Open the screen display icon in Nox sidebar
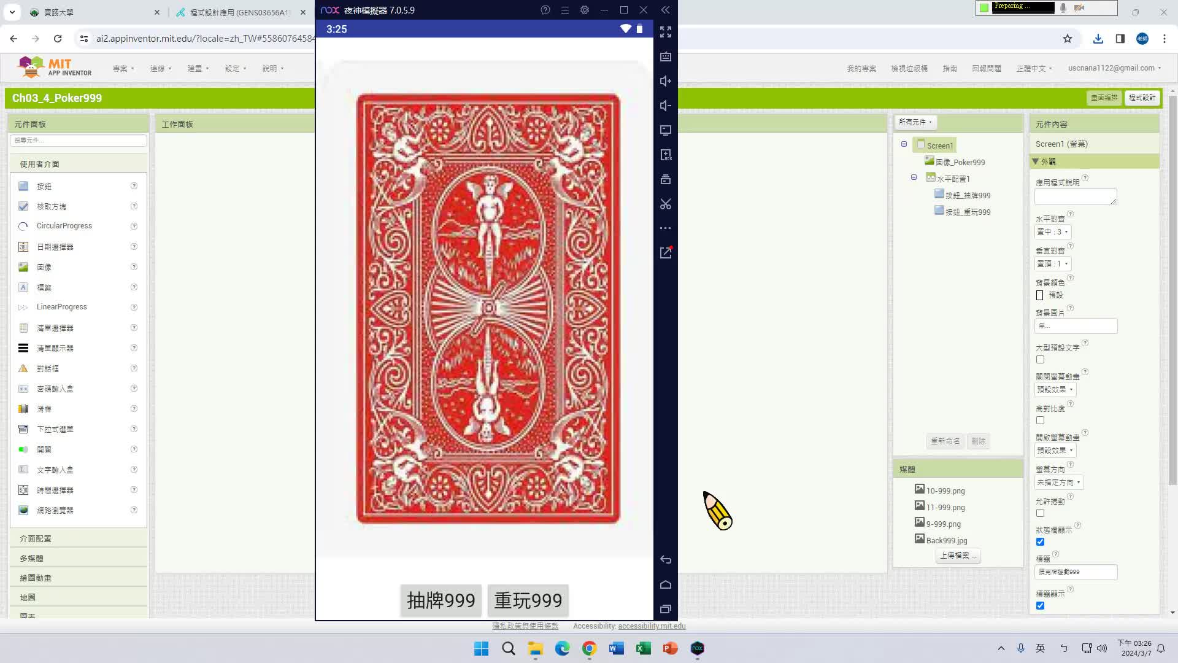The width and height of the screenshot is (1178, 663). pyautogui.click(x=666, y=130)
